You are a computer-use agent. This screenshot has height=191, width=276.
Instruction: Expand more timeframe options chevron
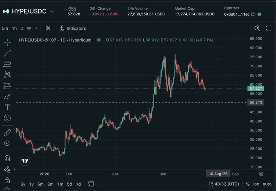(37, 28)
